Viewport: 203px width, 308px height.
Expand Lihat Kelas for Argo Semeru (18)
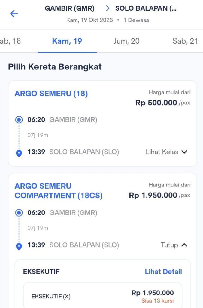click(x=162, y=152)
